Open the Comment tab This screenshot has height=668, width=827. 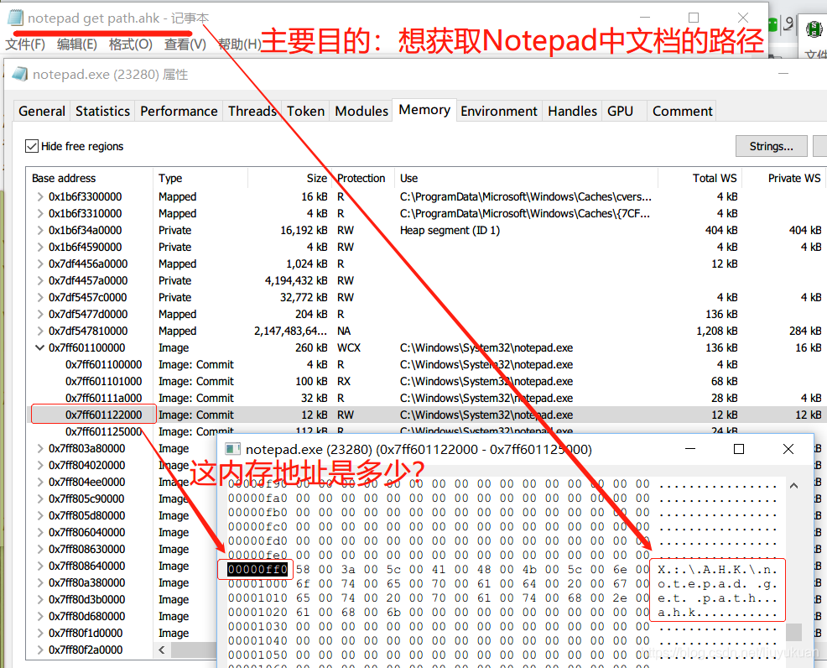coord(683,112)
